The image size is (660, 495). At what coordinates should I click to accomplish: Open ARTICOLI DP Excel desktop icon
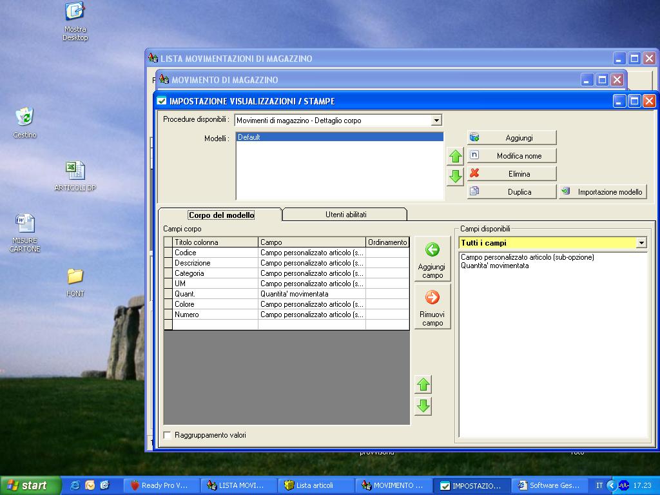click(x=75, y=171)
